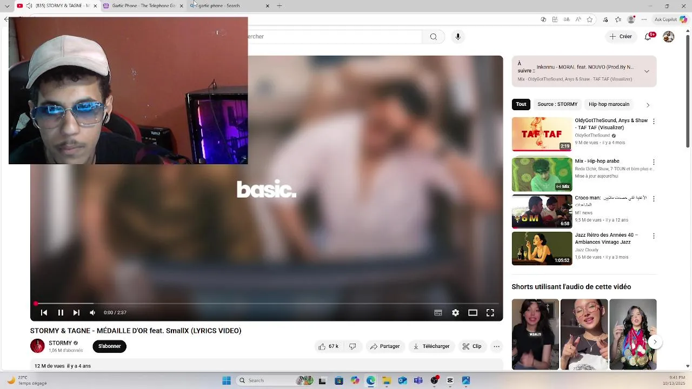692x389 pixels.
Task: Click the YouTube search input field
Action: (x=335, y=37)
